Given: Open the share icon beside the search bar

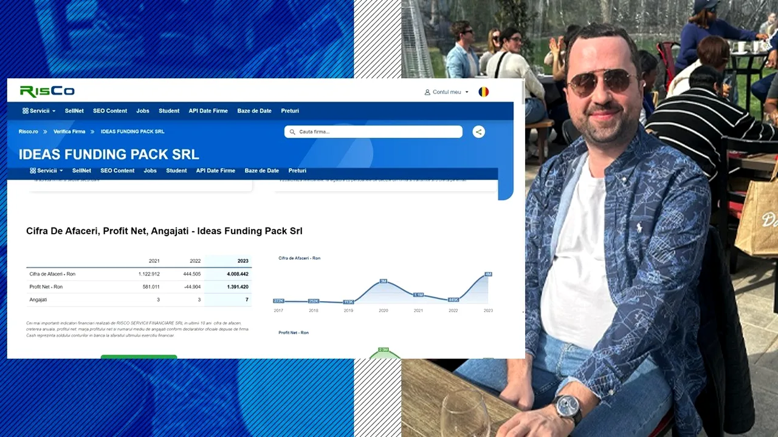Looking at the screenshot, I should click(x=478, y=132).
